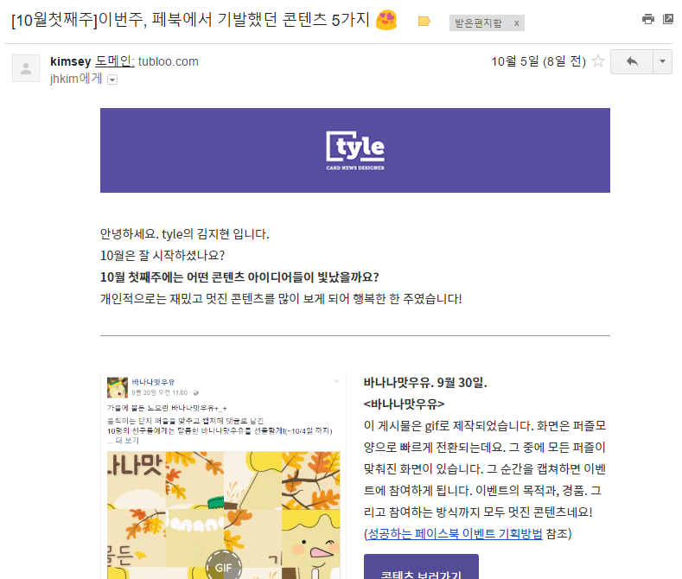
Task: Click the yellow importance marker tag
Action: [x=424, y=21]
